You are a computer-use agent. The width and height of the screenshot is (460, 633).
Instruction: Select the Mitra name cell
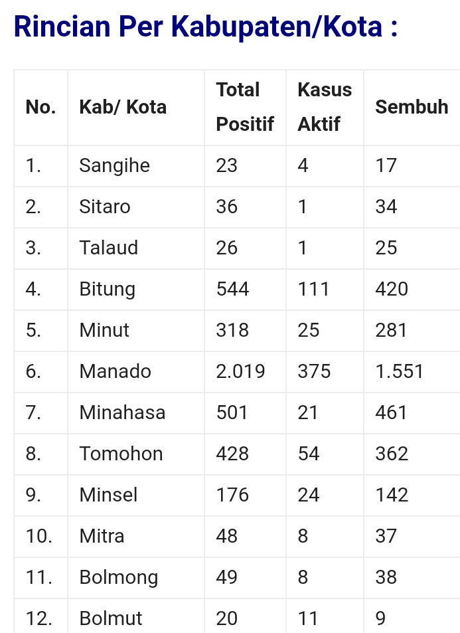coord(102,536)
